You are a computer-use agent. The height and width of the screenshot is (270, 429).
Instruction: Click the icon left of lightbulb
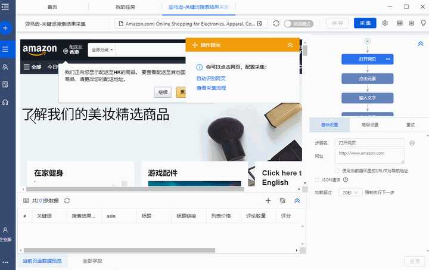412,23
